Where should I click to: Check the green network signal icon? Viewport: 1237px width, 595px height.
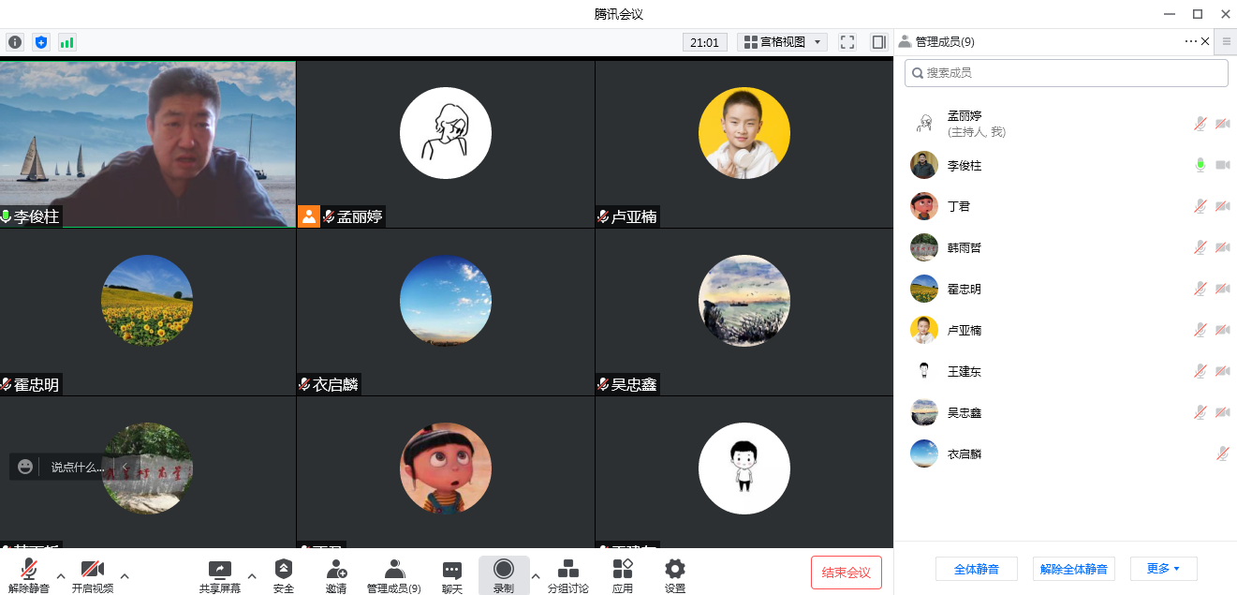pyautogui.click(x=66, y=42)
